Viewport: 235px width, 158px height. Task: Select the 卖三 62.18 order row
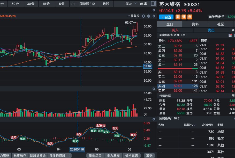click(178, 55)
